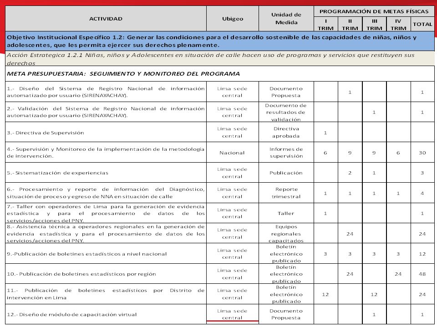Click the PROGRAMACIÓN DE METAS FÍSICAS header
Screen dimensions: 437x328
(374, 11)
